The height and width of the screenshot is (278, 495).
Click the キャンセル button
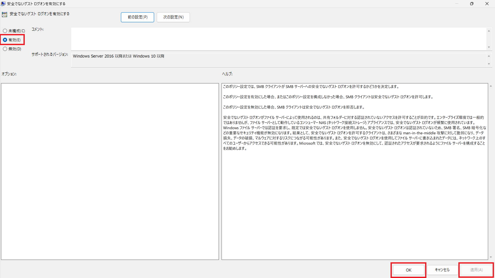coord(442,270)
